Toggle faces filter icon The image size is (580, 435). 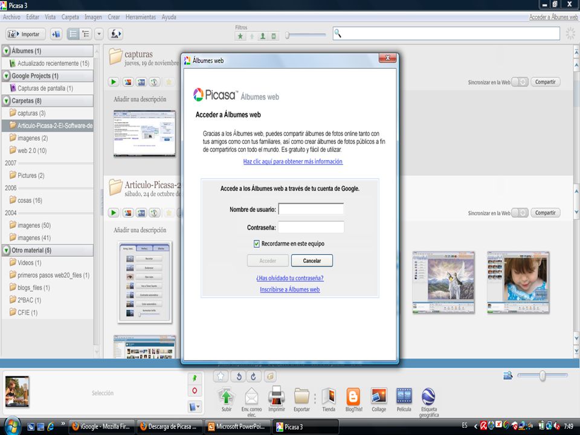point(263,36)
